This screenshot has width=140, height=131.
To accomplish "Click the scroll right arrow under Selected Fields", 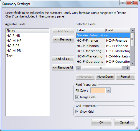I will click(128, 68).
